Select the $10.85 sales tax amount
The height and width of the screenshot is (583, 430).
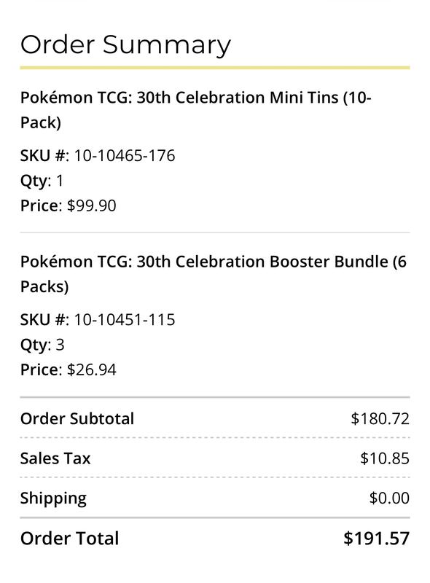pyautogui.click(x=385, y=458)
